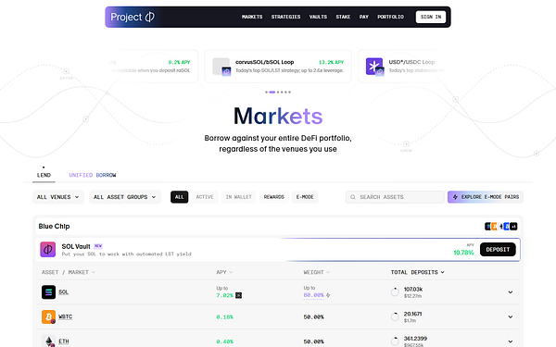
Task: Click the Search Assets field
Action: [395, 197]
